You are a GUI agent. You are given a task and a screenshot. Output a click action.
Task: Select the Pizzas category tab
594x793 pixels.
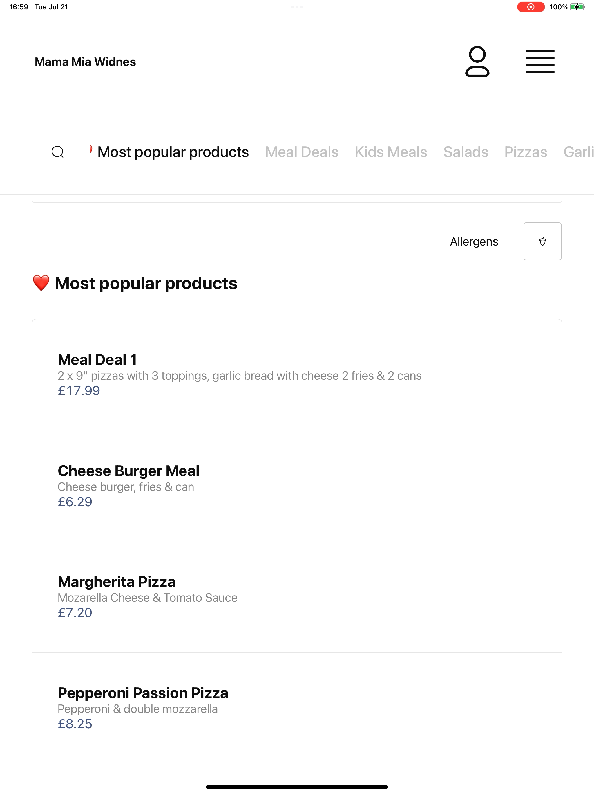[526, 152]
